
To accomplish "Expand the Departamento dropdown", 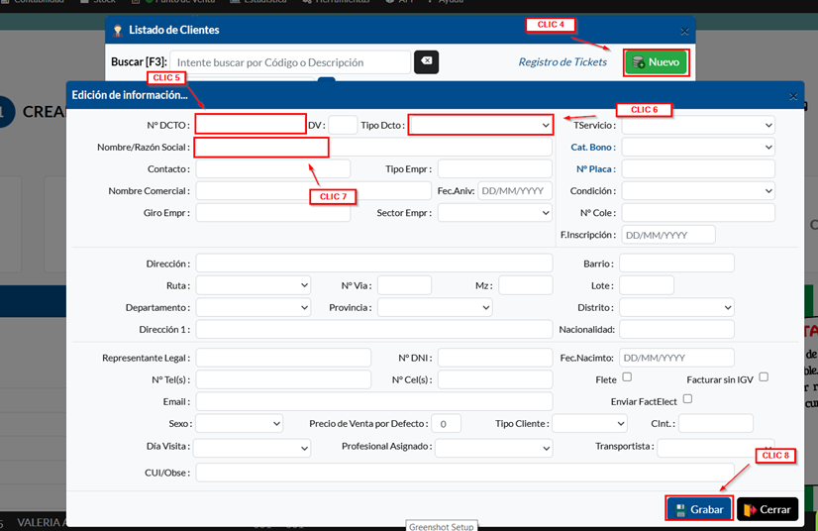I will 253,308.
